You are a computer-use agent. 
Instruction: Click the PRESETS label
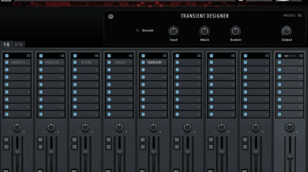pos(289,16)
